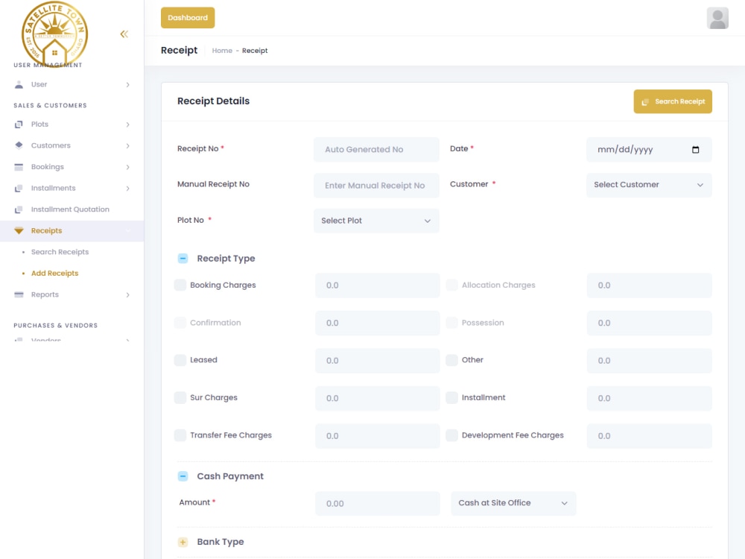Open the Select Plot dropdown

pyautogui.click(x=376, y=221)
